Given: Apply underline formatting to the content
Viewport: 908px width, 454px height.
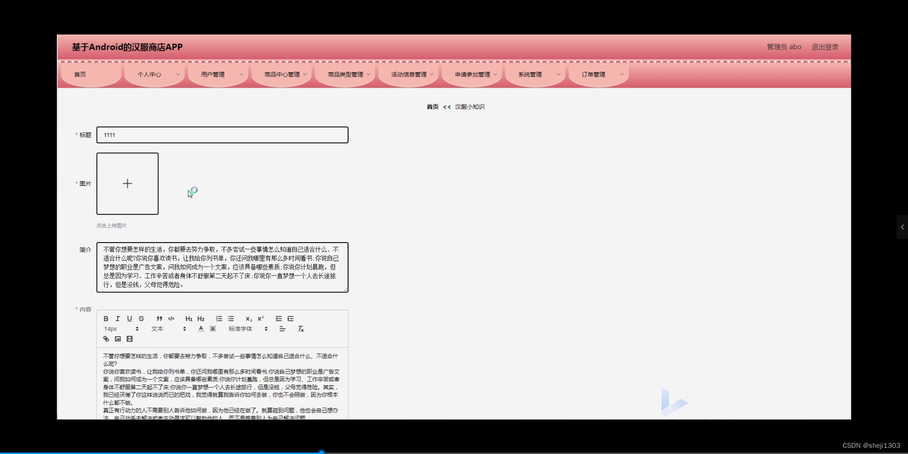Looking at the screenshot, I should pos(129,318).
